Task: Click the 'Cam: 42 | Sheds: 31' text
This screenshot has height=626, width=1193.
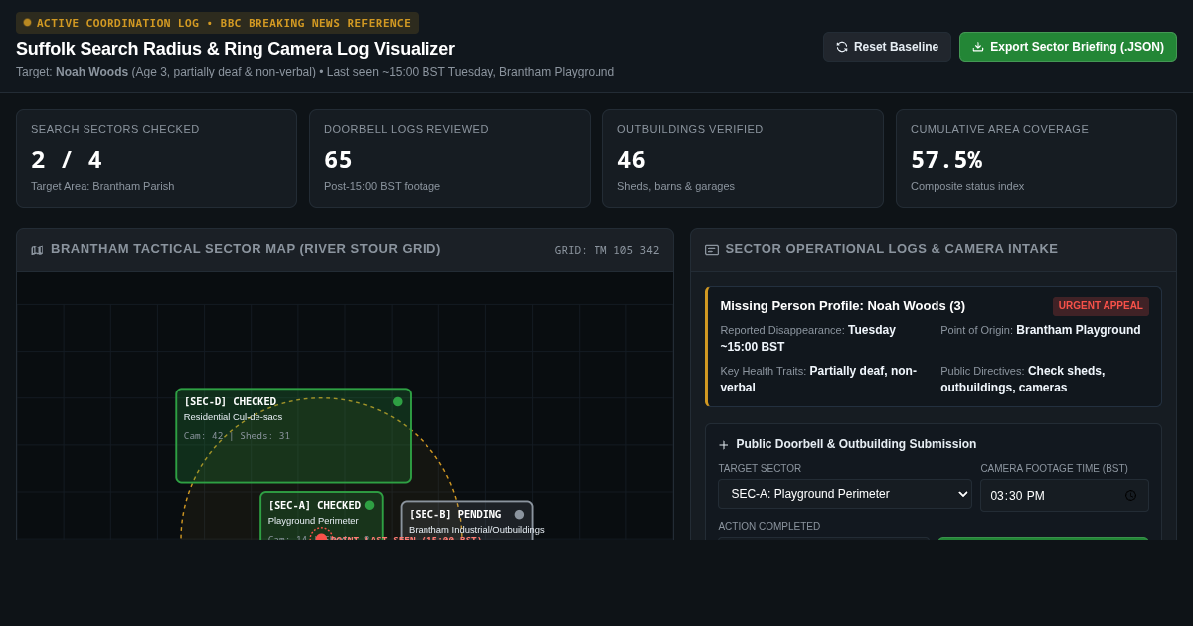Action: tap(237, 436)
